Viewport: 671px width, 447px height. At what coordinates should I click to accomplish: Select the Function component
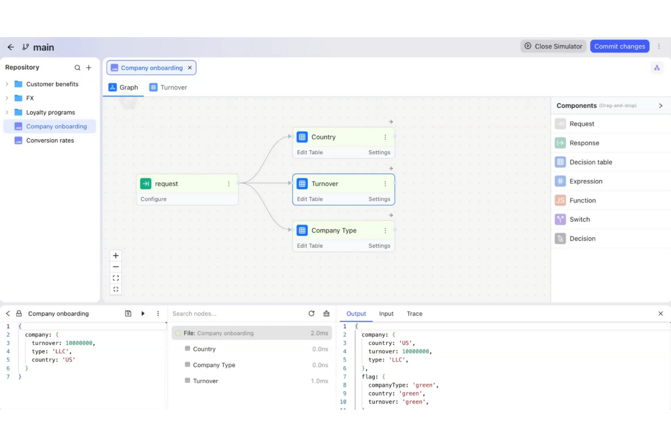(582, 200)
